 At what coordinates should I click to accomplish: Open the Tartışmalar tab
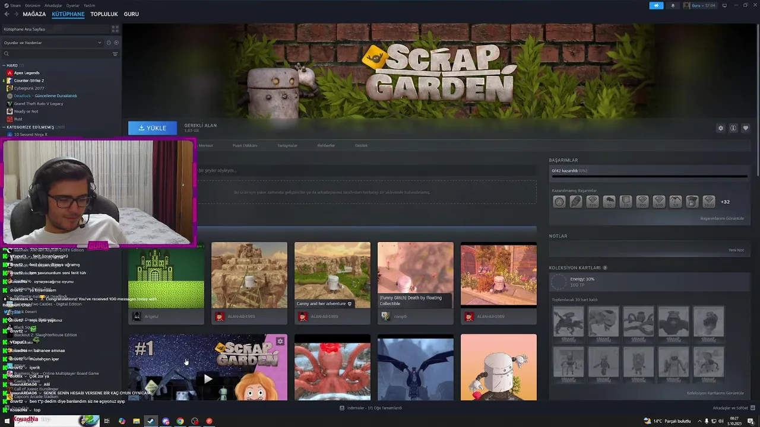point(287,145)
